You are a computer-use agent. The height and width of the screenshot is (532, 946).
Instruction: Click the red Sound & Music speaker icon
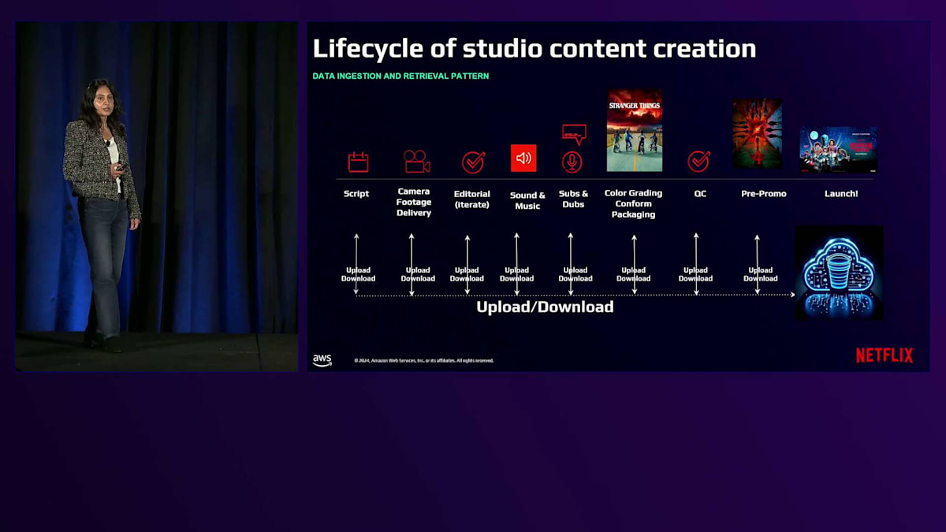click(523, 158)
